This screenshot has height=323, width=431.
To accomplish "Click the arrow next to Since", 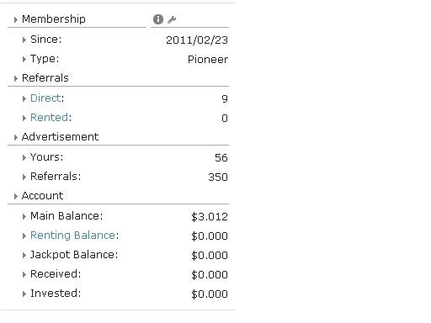I will (24, 40).
